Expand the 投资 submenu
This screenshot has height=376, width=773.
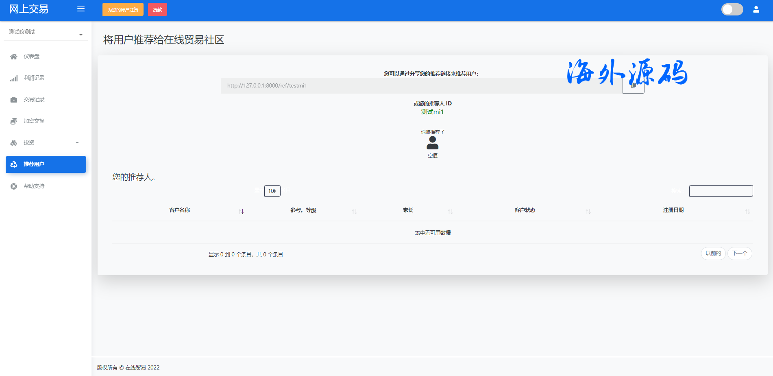[x=46, y=143]
